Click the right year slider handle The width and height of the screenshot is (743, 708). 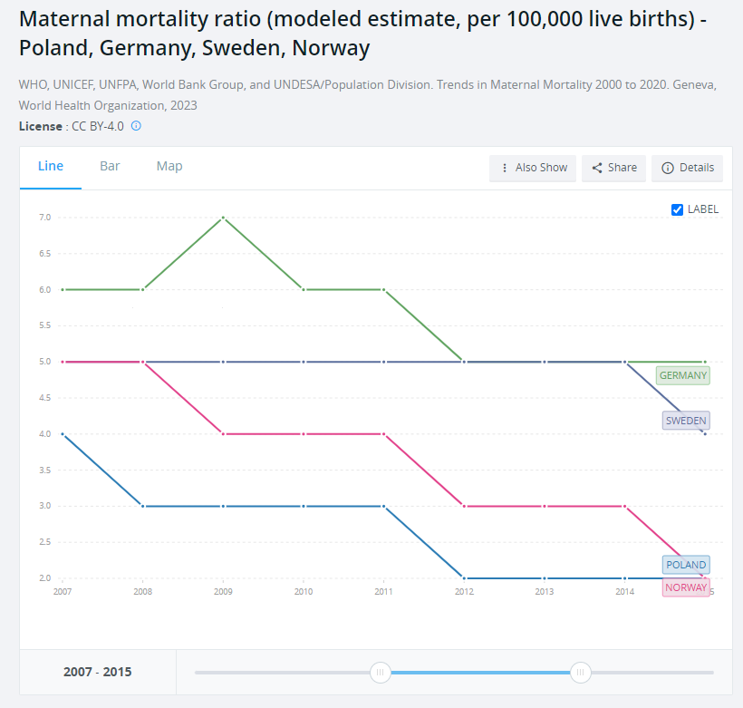pyautogui.click(x=581, y=672)
